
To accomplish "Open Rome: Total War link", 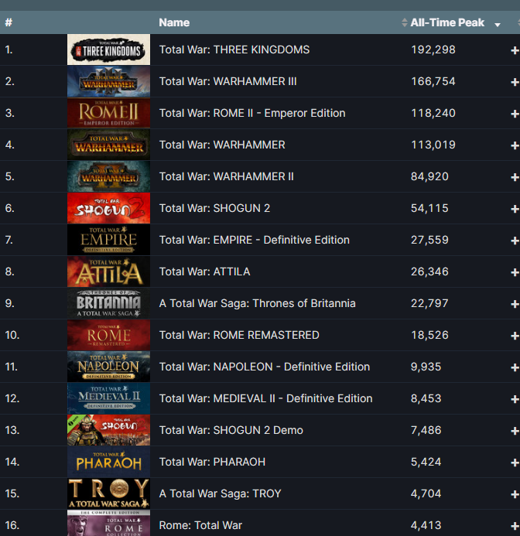I will (200, 525).
